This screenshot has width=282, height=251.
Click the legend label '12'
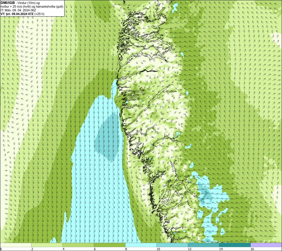(x=190, y=249)
